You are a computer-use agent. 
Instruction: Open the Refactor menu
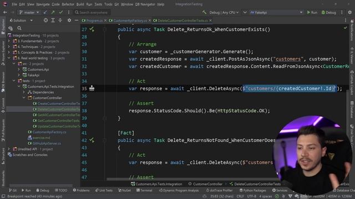point(68,4)
